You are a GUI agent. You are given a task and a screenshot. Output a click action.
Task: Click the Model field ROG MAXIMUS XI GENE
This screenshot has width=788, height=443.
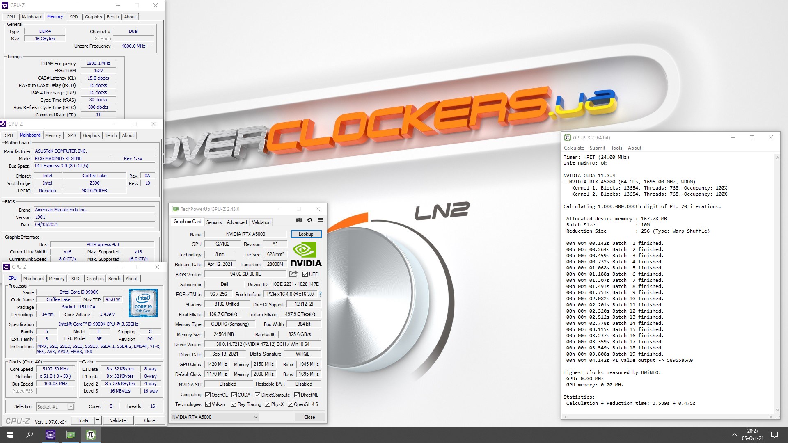tap(72, 158)
